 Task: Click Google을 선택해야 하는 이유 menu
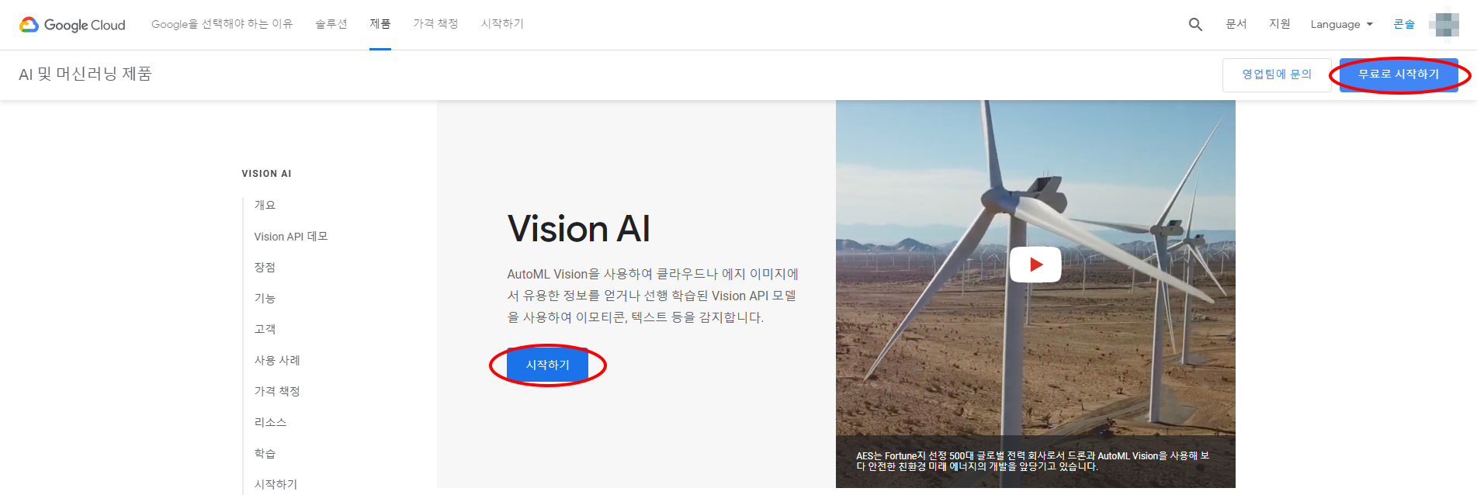pyautogui.click(x=222, y=24)
